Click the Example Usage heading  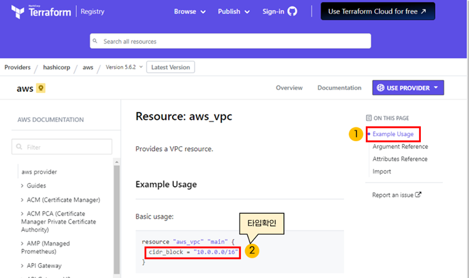166,184
